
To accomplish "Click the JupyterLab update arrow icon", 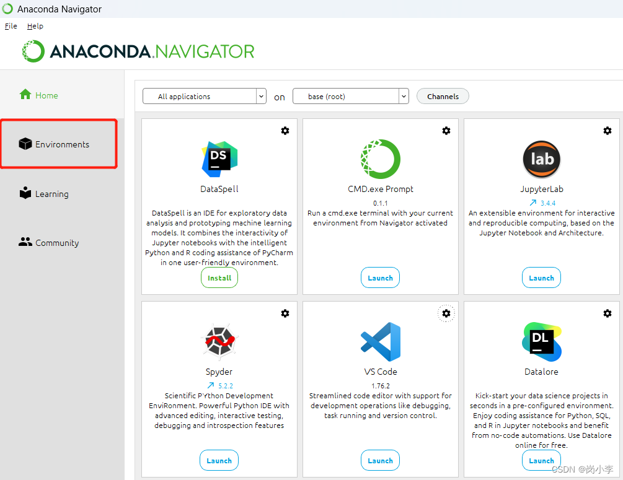I will [533, 203].
